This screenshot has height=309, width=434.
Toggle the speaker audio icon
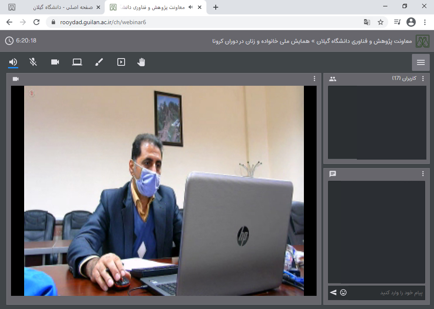(13, 62)
